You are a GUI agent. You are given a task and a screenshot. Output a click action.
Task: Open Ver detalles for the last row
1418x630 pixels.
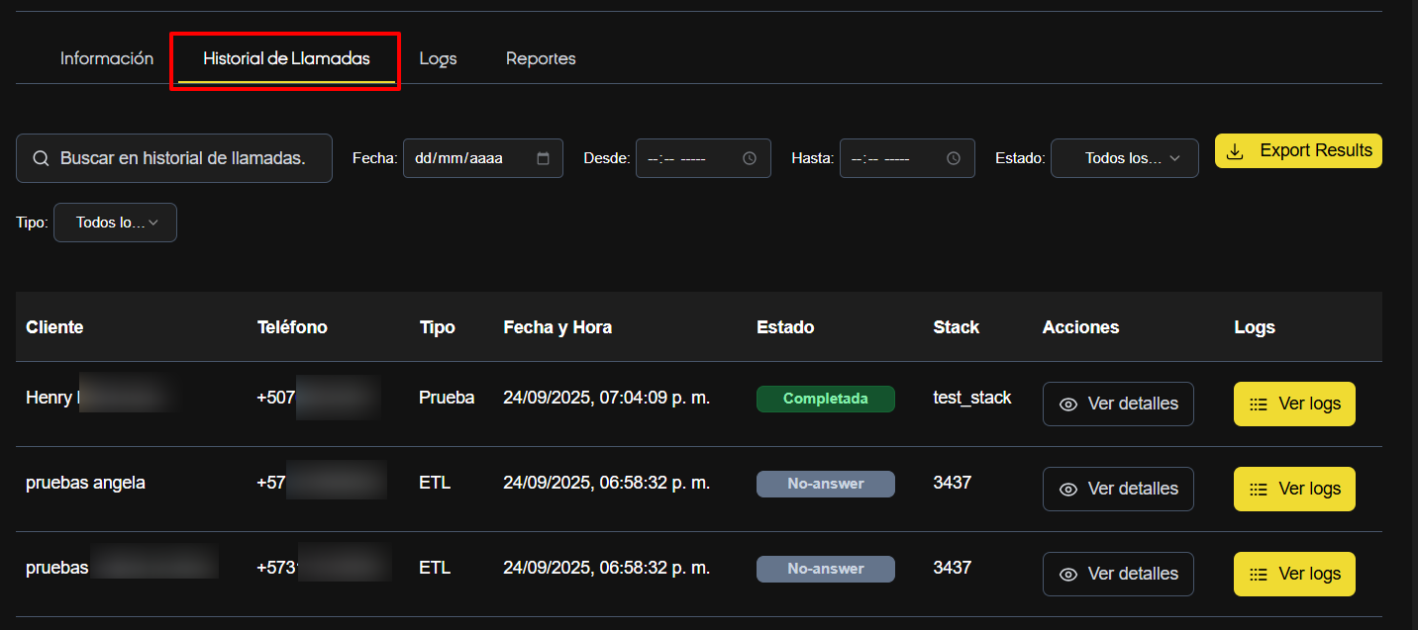pos(1118,574)
